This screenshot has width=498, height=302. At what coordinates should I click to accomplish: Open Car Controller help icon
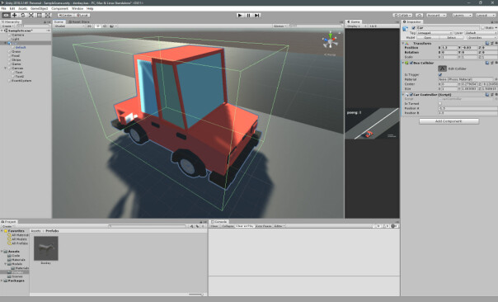pos(487,94)
